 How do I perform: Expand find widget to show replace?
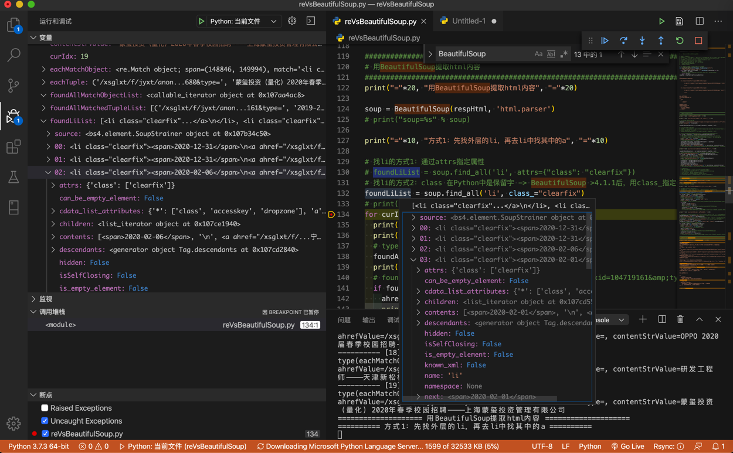430,54
